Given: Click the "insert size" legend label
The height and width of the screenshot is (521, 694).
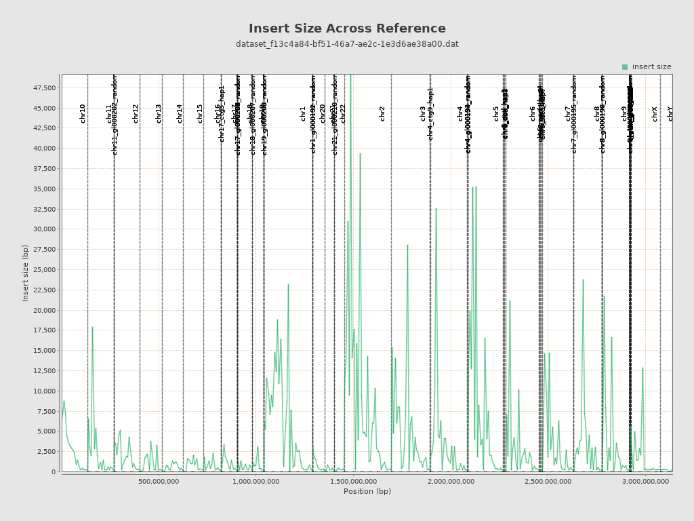Looking at the screenshot, I should tap(651, 67).
